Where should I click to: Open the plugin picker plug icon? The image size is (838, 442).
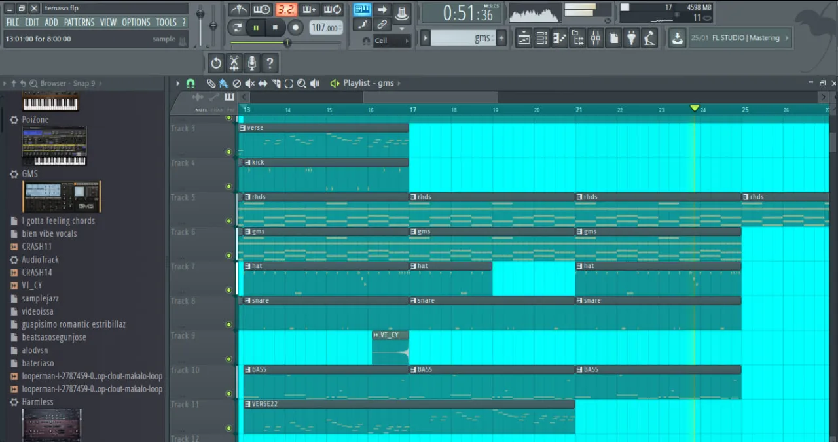[631, 38]
